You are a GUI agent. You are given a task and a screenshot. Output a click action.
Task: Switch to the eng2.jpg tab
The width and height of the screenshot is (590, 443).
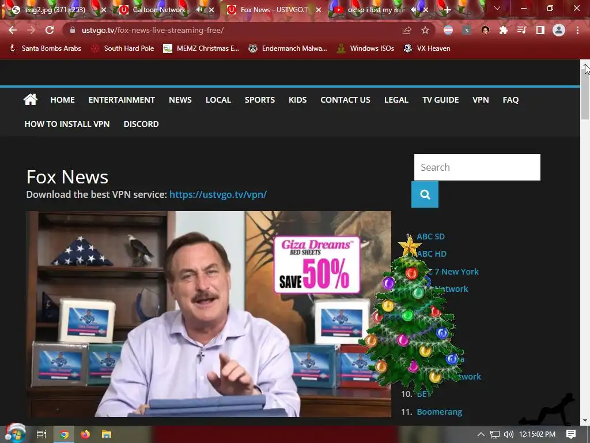pyautogui.click(x=55, y=10)
